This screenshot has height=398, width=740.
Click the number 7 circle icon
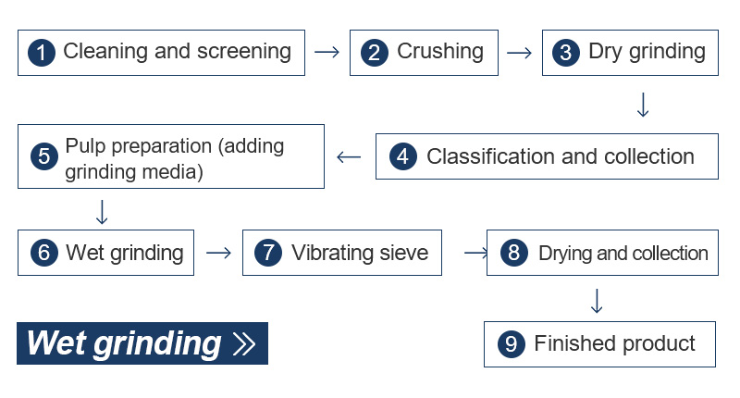[269, 254]
